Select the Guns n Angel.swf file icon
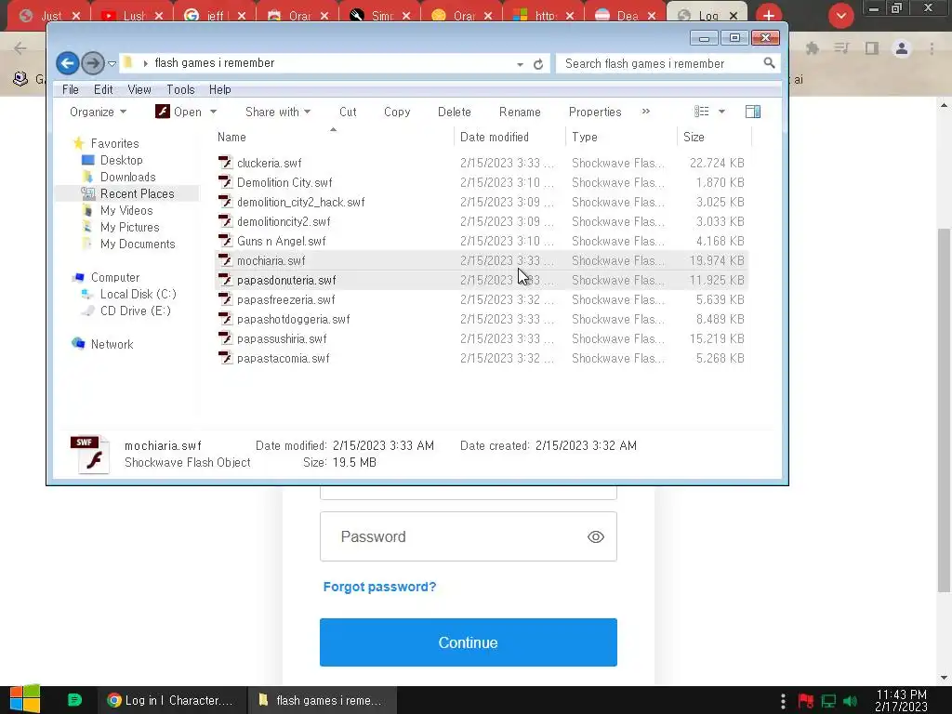The width and height of the screenshot is (952, 714). [225, 241]
